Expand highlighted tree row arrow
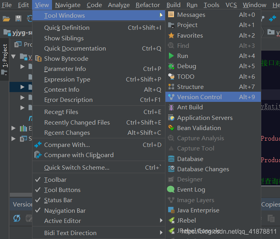280x239 pixels. (x=22, y=87)
